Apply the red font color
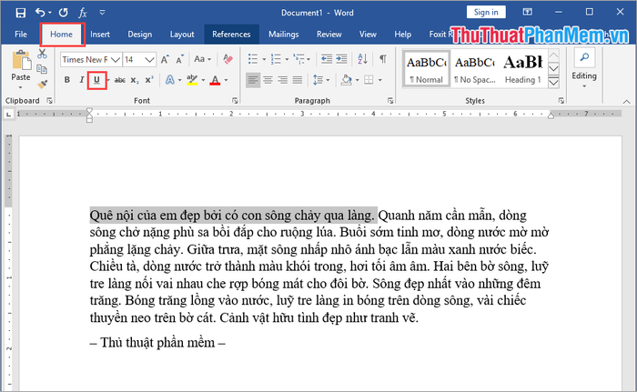Image resolution: width=637 pixels, height=392 pixels. coord(215,80)
